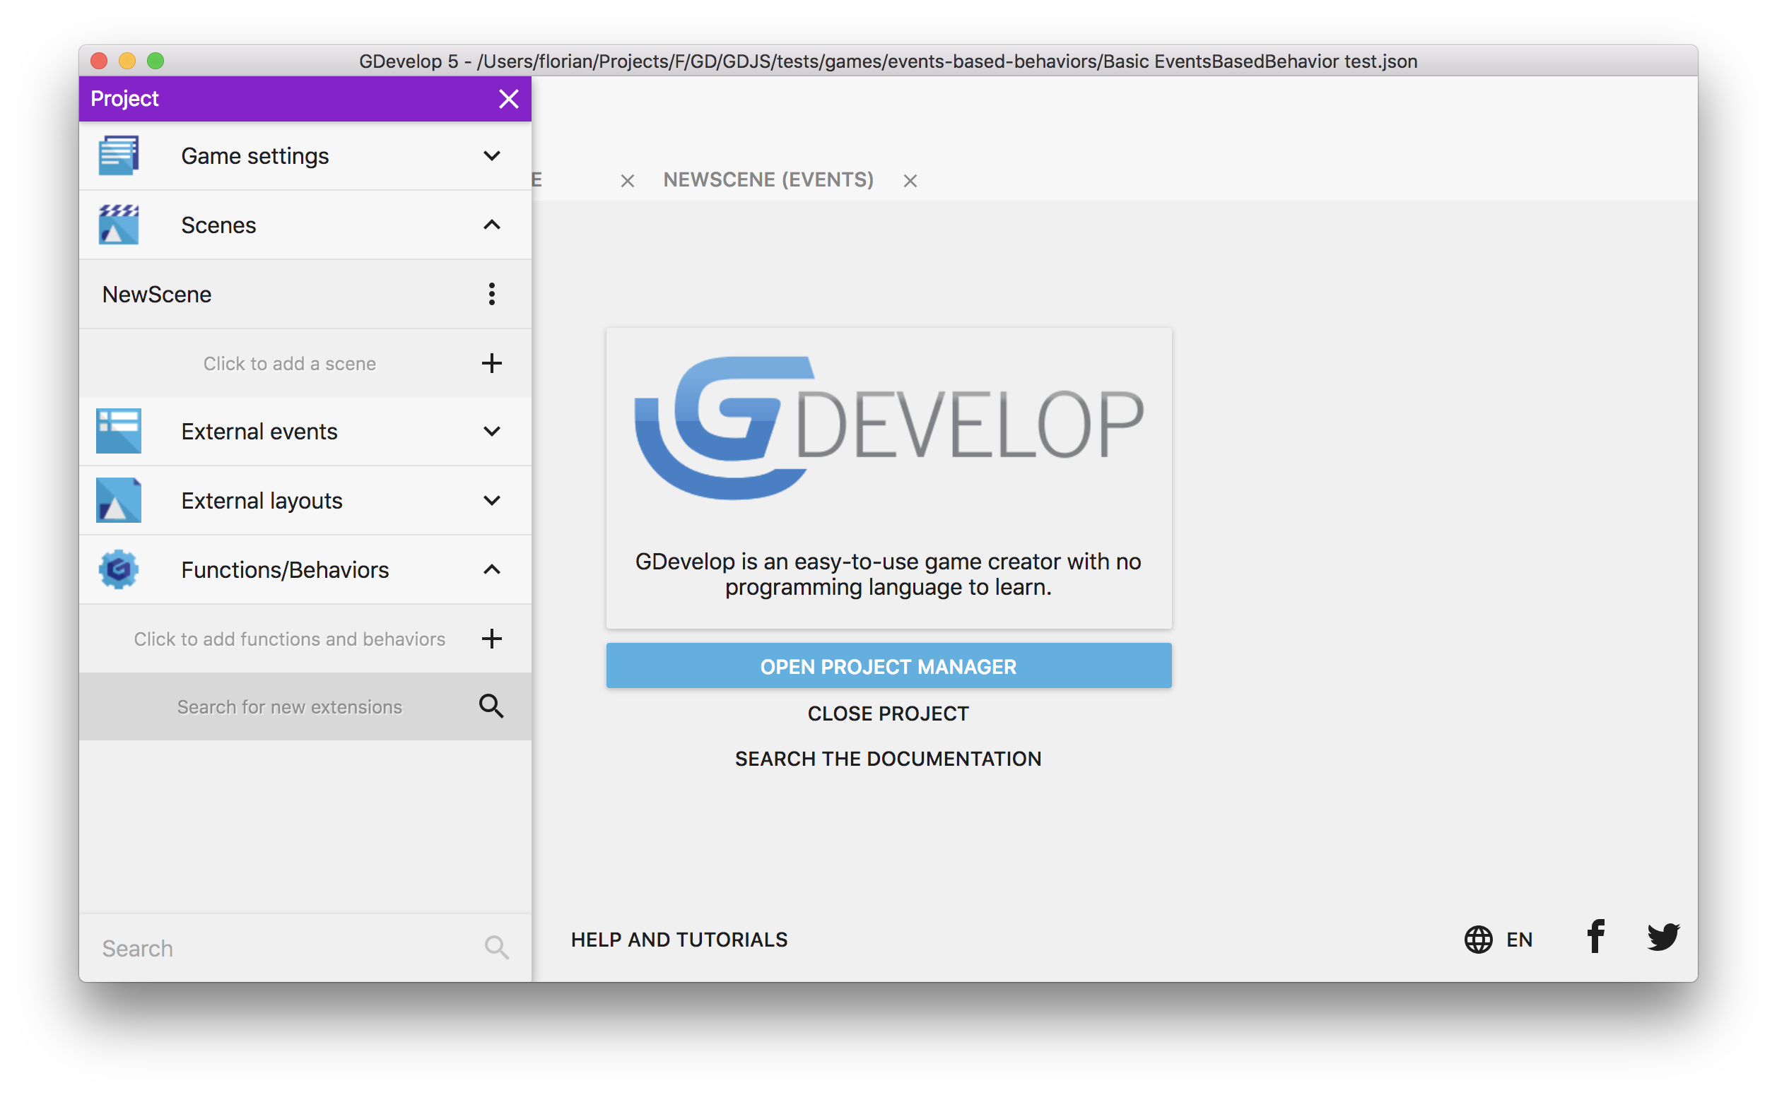
Task: Collapse the Functions/Behaviors section chevron
Action: coord(492,569)
